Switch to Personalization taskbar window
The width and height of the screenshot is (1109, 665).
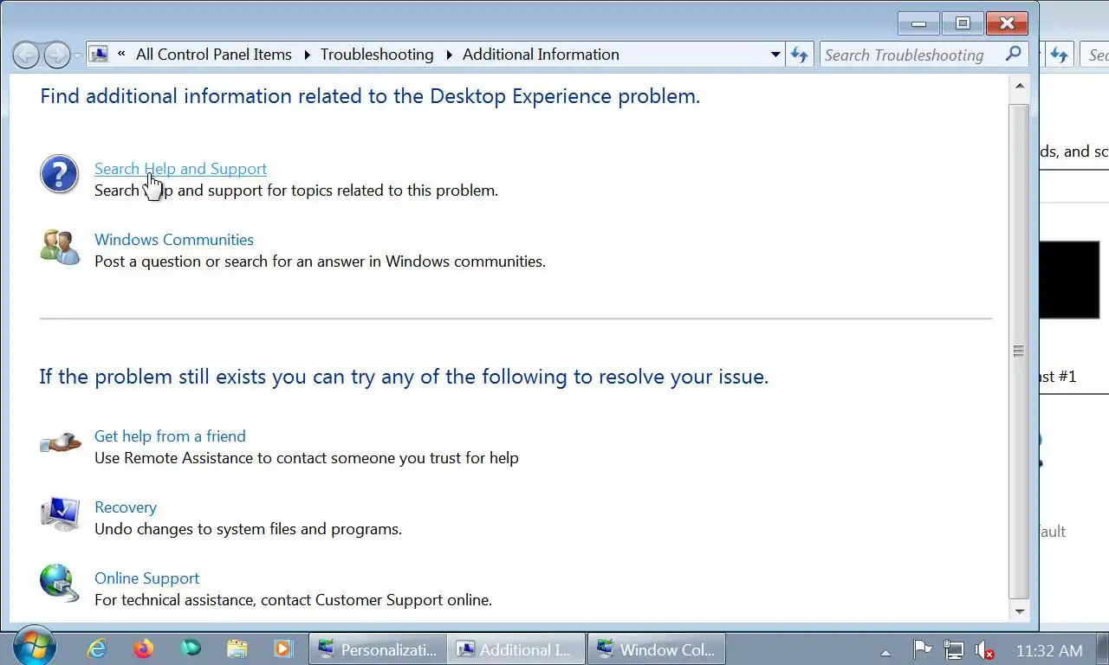click(x=379, y=649)
